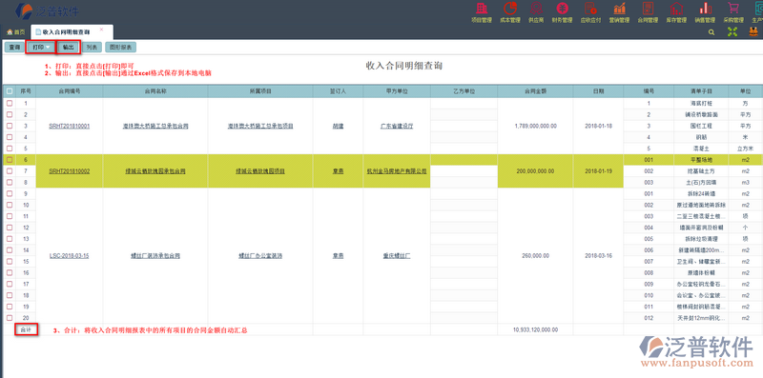Open 杭州金马房地产有限公司 link
Viewport: 763px width, 378px height.
click(x=397, y=171)
